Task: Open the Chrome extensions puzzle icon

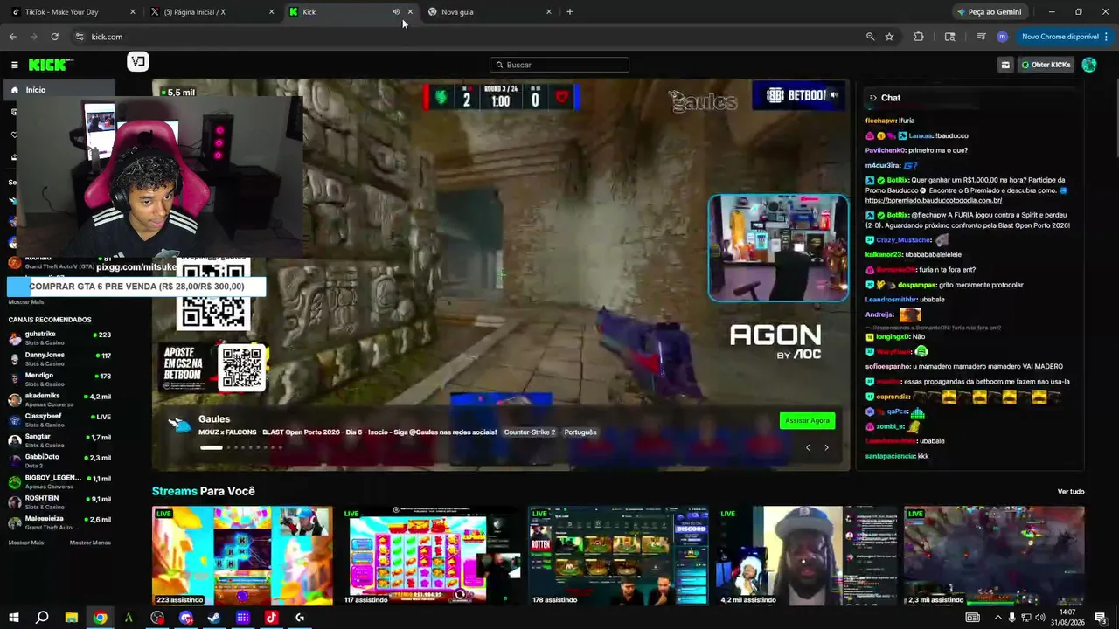Action: (919, 37)
